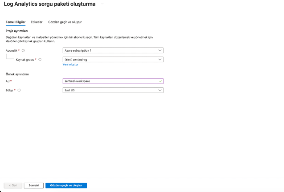Select the Temel Bilgiler tab
284x192 pixels.
16,22
